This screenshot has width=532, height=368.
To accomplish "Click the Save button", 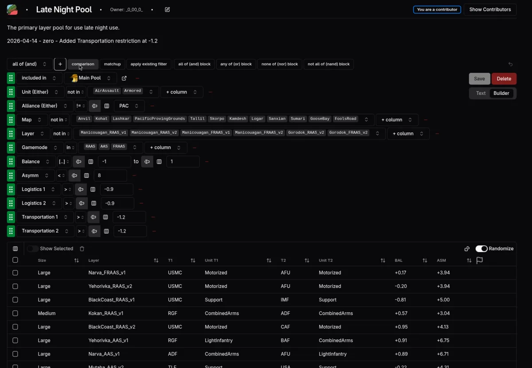I will [479, 79].
